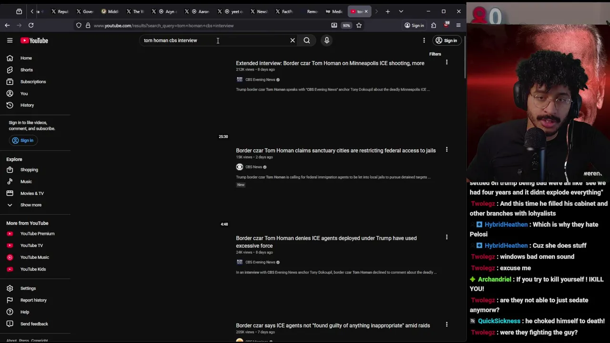Bookmark this page with star icon
Viewport: 610px width, 343px height.
coord(359,25)
